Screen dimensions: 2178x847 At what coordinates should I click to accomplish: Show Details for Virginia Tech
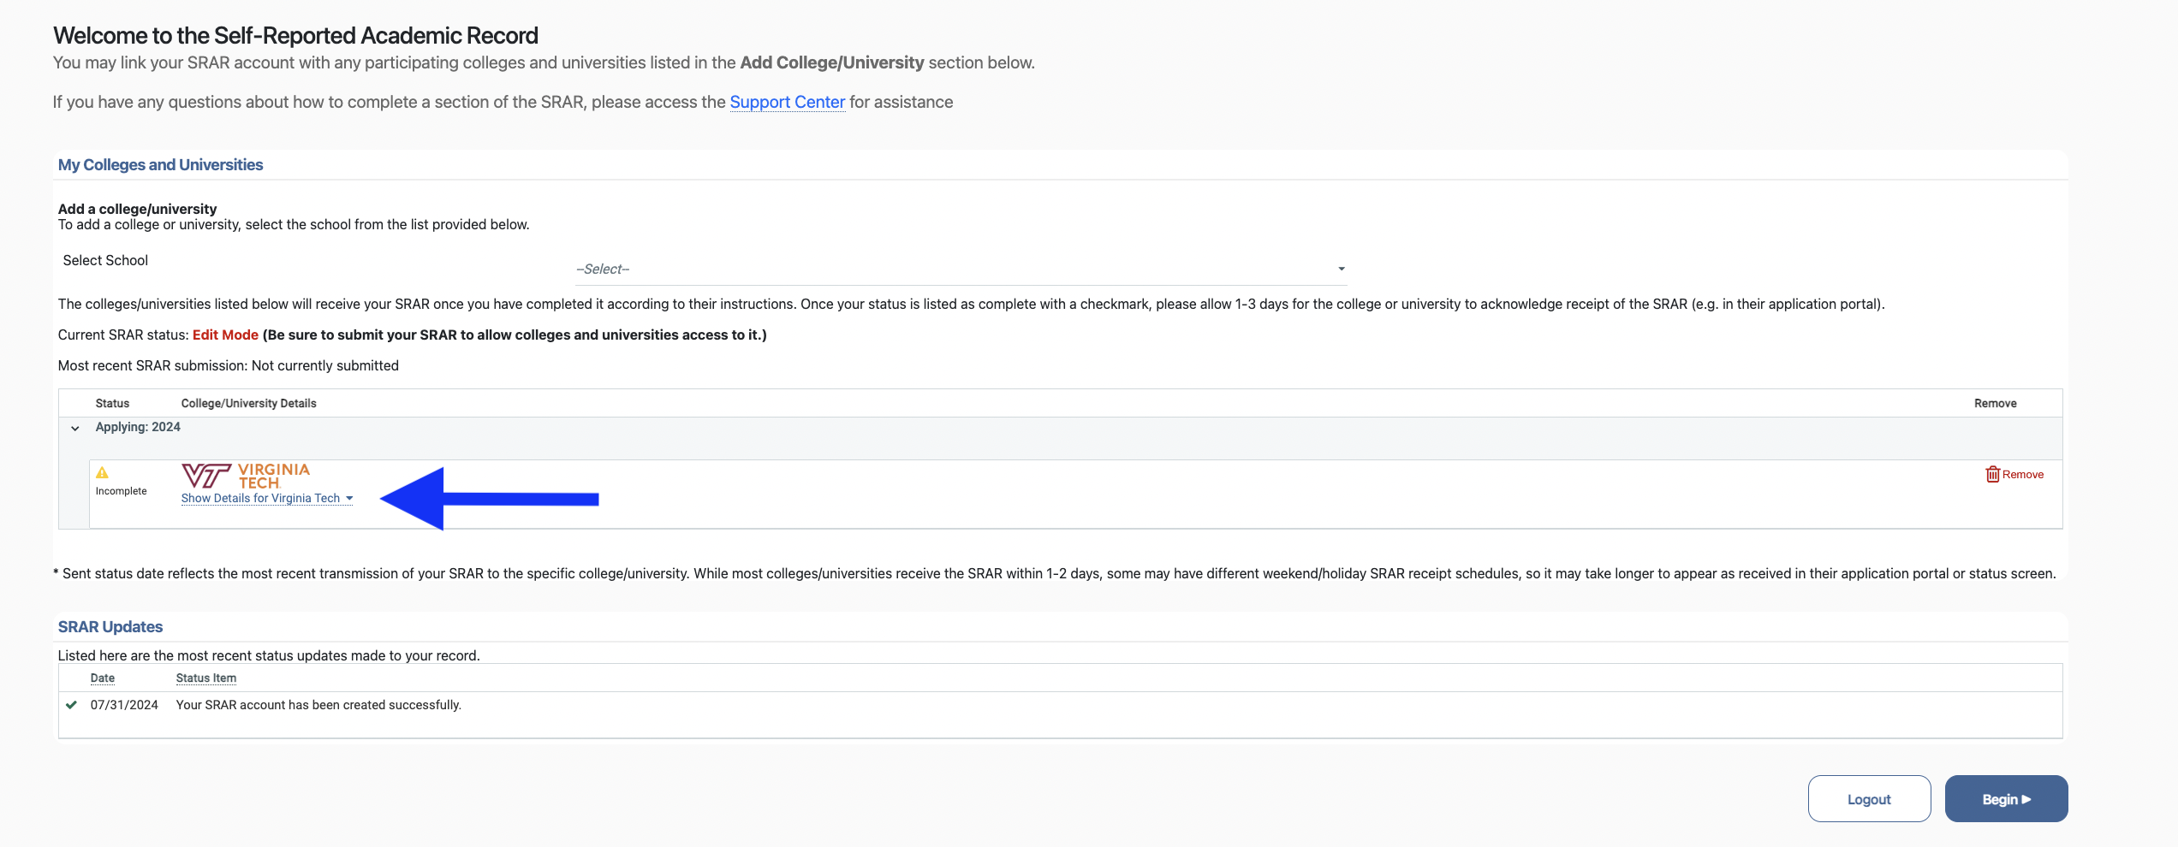pos(260,499)
